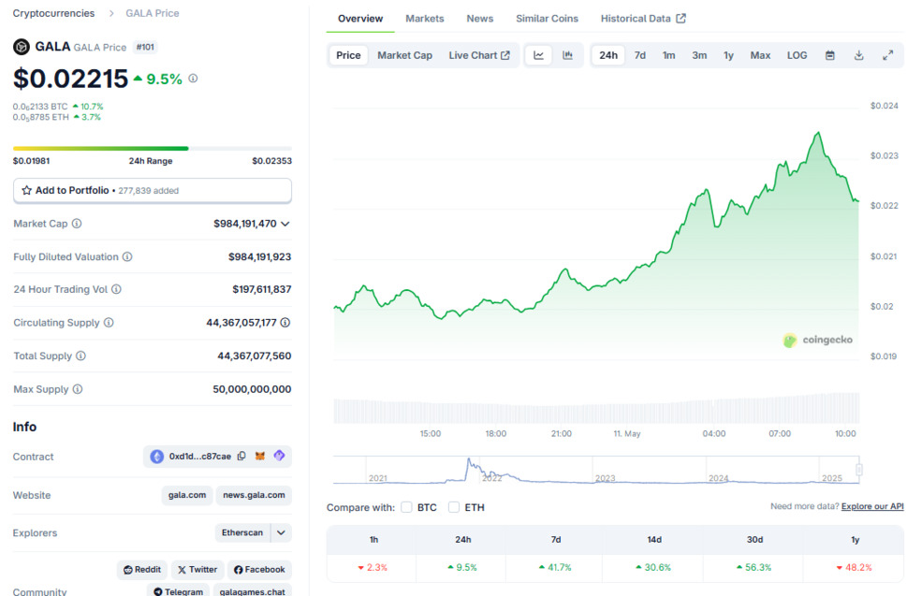The height and width of the screenshot is (596, 921).
Task: Toggle the LOG scale option
Action: pyautogui.click(x=797, y=55)
